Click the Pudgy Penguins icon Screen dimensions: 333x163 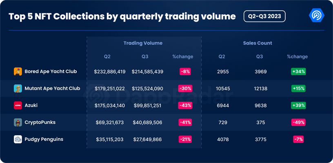(18, 139)
